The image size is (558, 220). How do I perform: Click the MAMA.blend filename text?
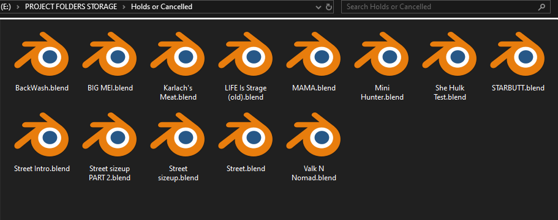(x=314, y=88)
